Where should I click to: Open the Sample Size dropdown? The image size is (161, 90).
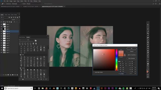pos(17,4)
